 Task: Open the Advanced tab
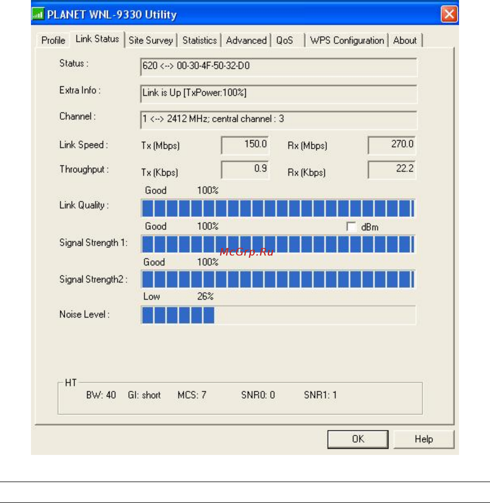point(246,40)
